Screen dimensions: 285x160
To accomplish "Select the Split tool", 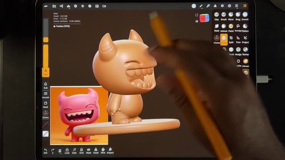I will (231, 40).
